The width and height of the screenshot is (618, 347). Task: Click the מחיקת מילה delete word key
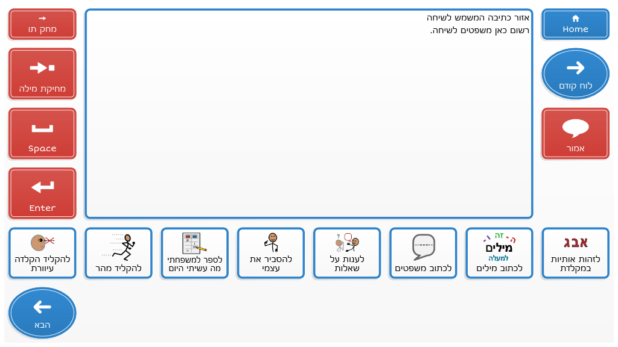click(x=42, y=73)
